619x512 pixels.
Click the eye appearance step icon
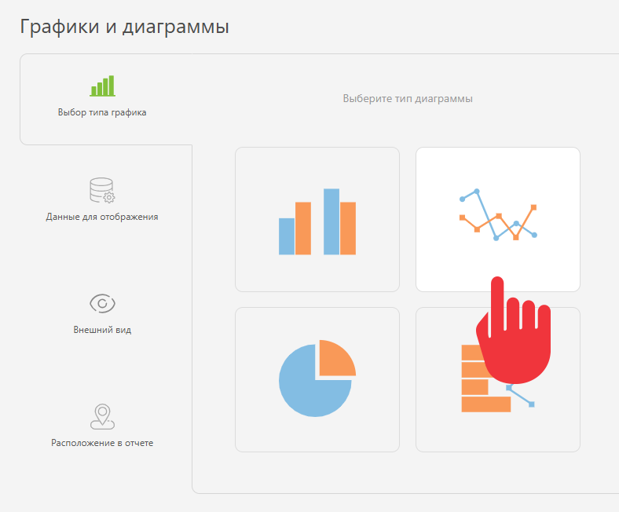[102, 303]
